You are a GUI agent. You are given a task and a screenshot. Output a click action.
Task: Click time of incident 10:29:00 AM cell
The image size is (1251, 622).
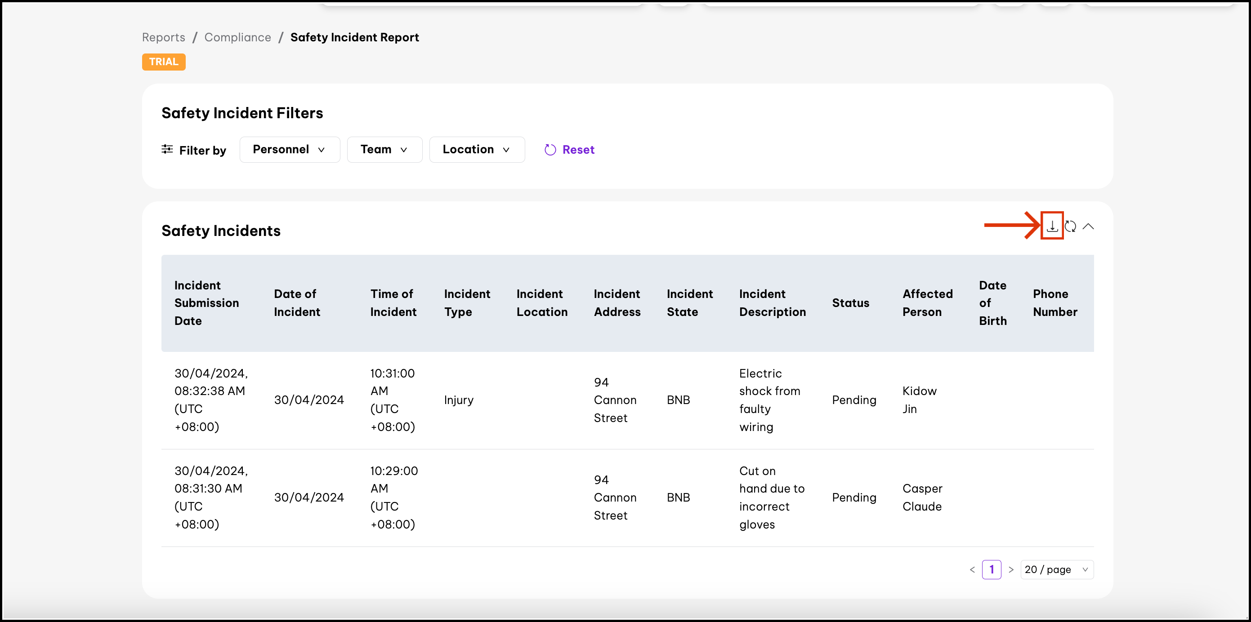(x=394, y=498)
